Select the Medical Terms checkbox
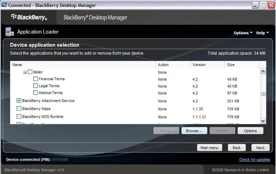The width and height of the screenshot is (276, 174). (x=35, y=92)
